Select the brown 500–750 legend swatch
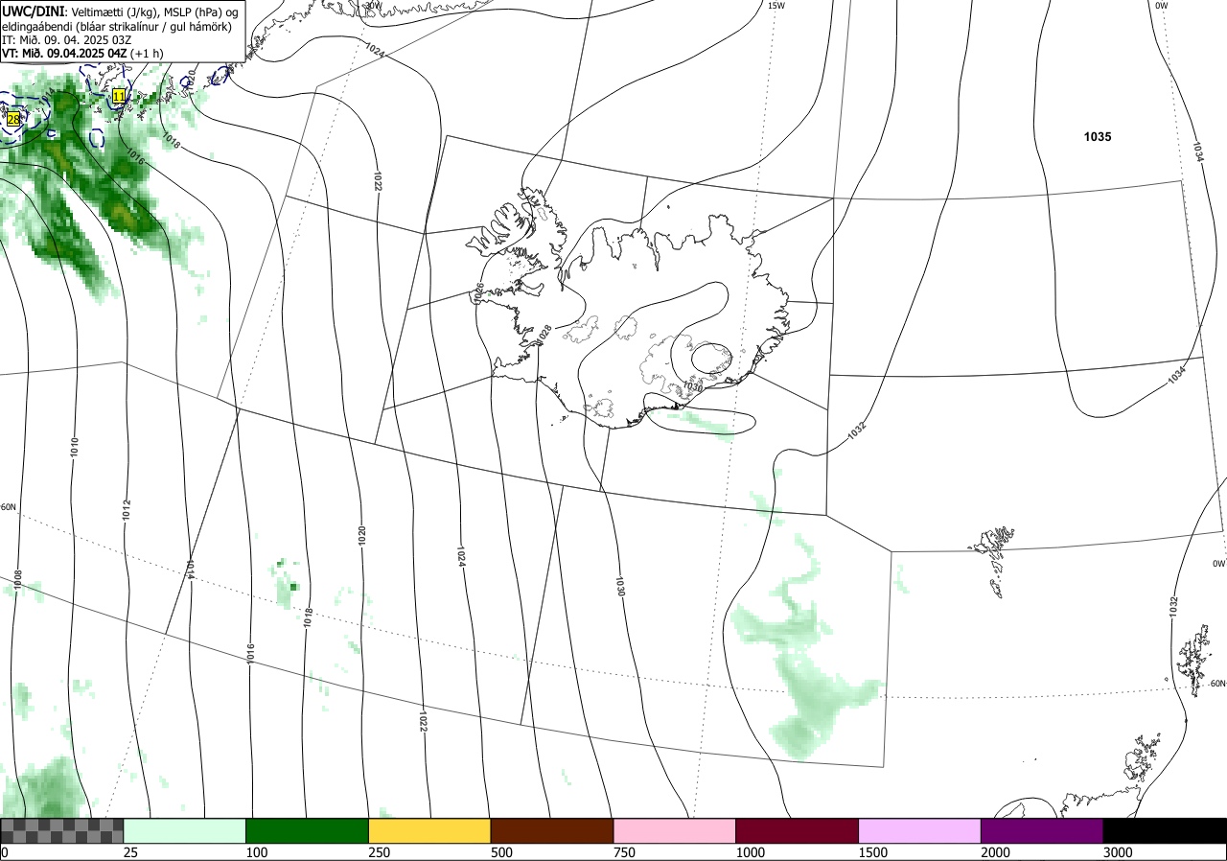This screenshot has height=861, width=1227. tap(552, 830)
